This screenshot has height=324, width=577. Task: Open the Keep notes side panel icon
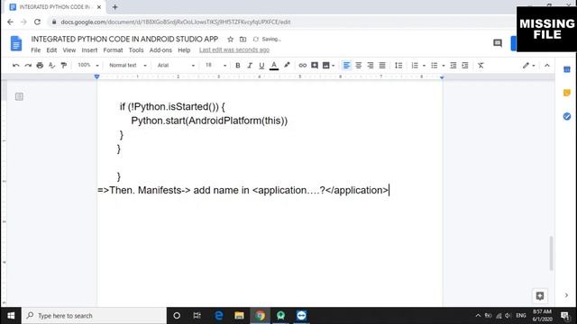(567, 93)
